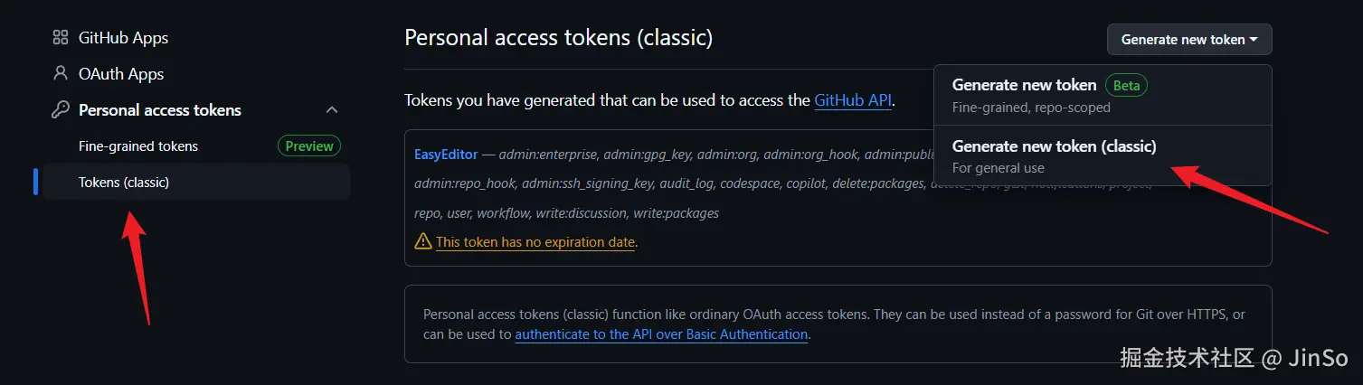Screen dimensions: 1363x385
Task: Click the yellow expiration warning triangle icon
Action: (422, 241)
